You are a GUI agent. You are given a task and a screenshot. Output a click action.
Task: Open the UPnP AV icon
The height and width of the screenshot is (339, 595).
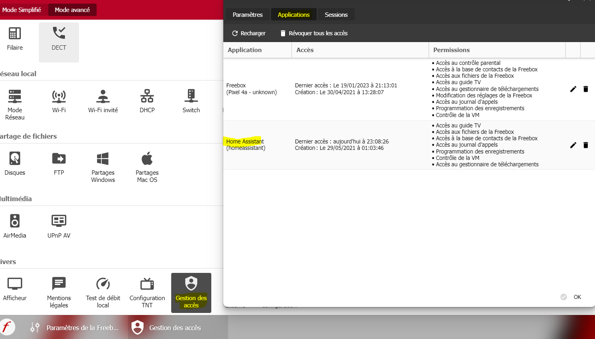59,227
